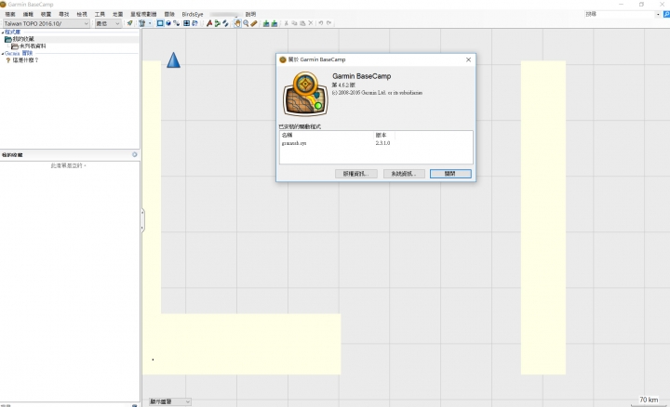Open the activity profile dropdown beside map selector
Screen dimensions: 670x407
pos(108,23)
